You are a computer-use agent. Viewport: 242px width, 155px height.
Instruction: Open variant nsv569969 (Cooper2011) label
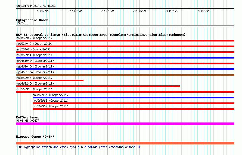pyautogui.click(x=50, y=106)
